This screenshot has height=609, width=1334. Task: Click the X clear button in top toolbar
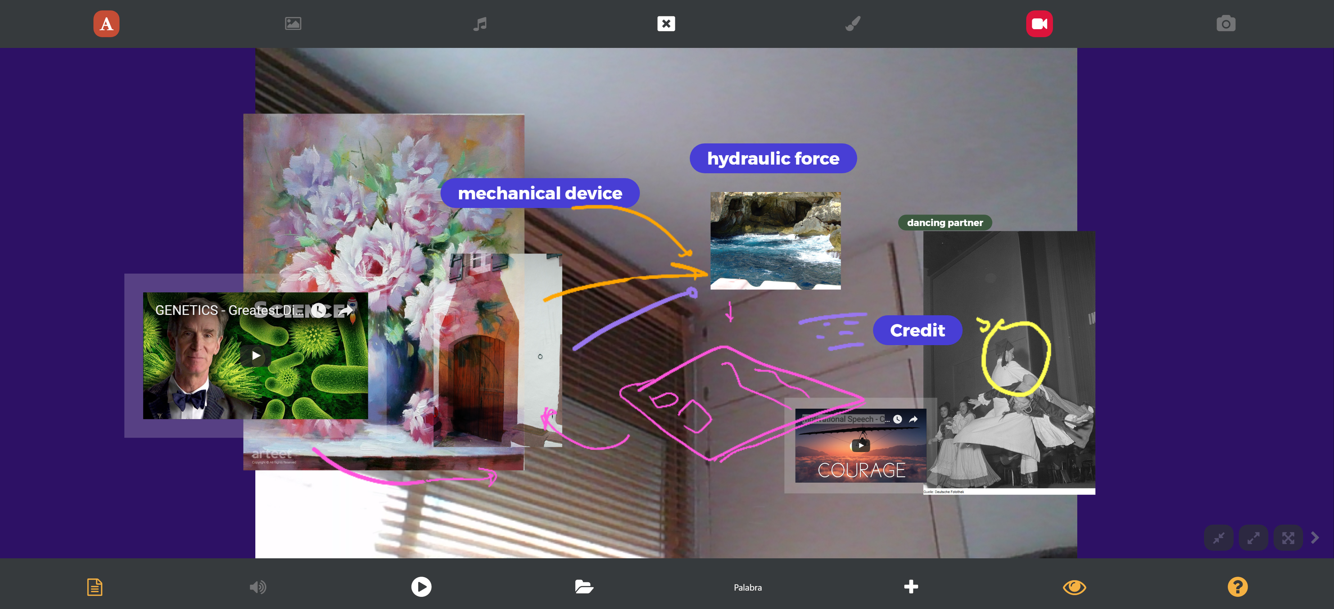point(666,24)
